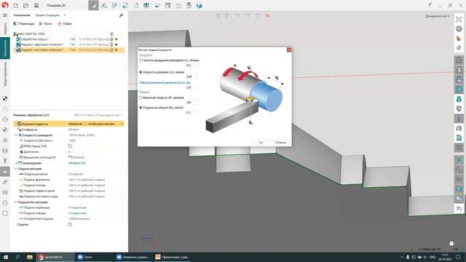
Task: Click the teal 3D box icon in top toolbar
Action: [x=199, y=5]
